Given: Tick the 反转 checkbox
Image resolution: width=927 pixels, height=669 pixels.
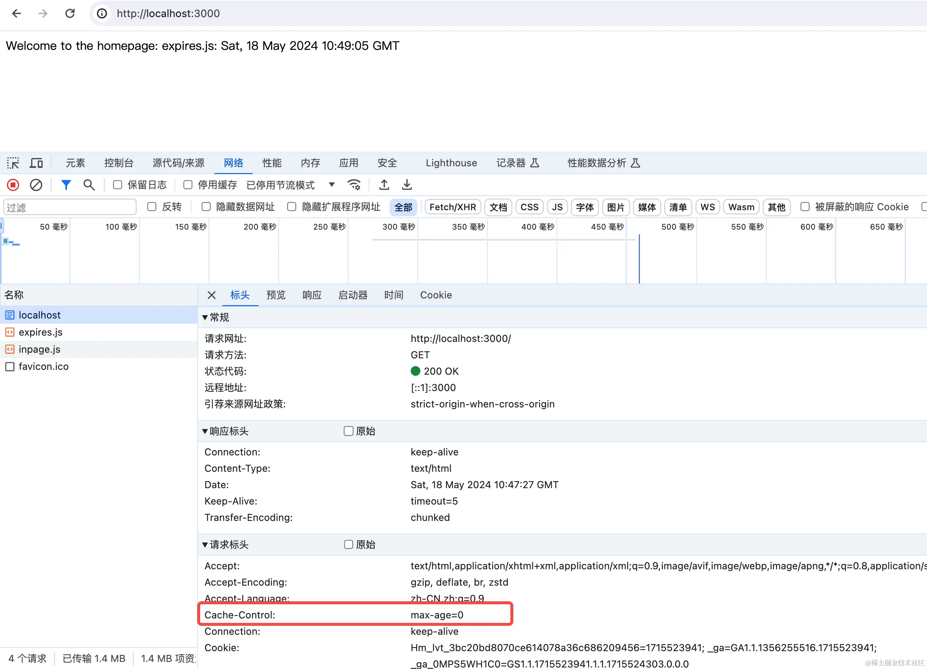Looking at the screenshot, I should coord(152,207).
